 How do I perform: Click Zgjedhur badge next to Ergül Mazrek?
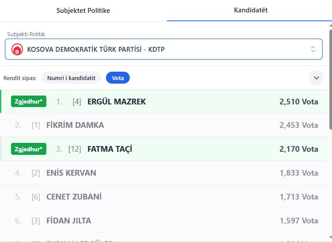click(x=29, y=102)
